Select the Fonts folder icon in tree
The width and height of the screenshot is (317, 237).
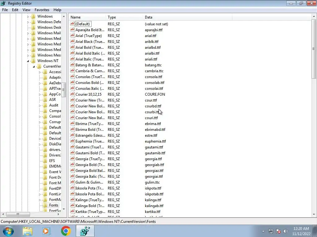(x=45, y=205)
